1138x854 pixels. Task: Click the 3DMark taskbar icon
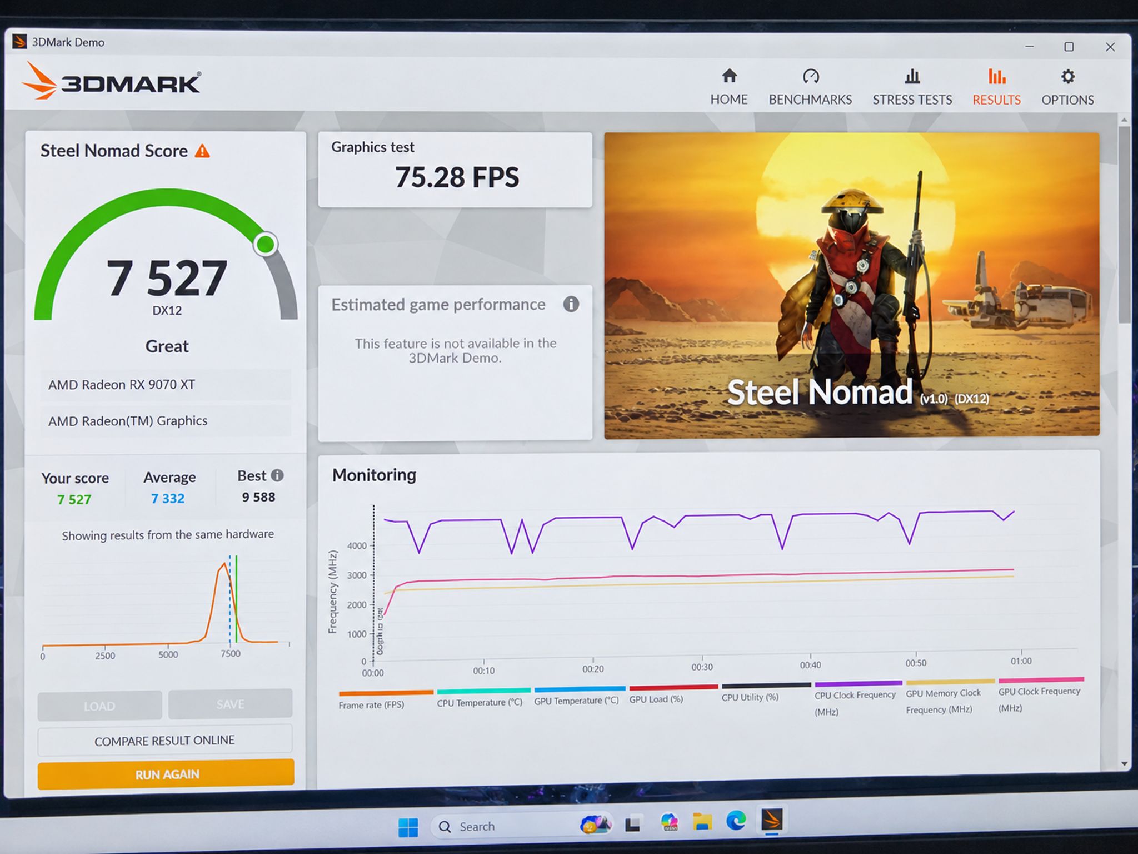click(x=772, y=820)
